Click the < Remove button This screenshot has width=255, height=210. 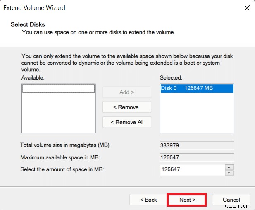127,107
